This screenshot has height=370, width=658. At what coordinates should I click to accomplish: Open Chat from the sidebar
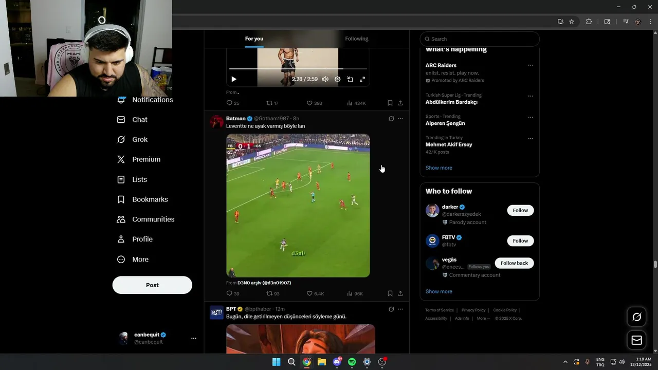133,120
